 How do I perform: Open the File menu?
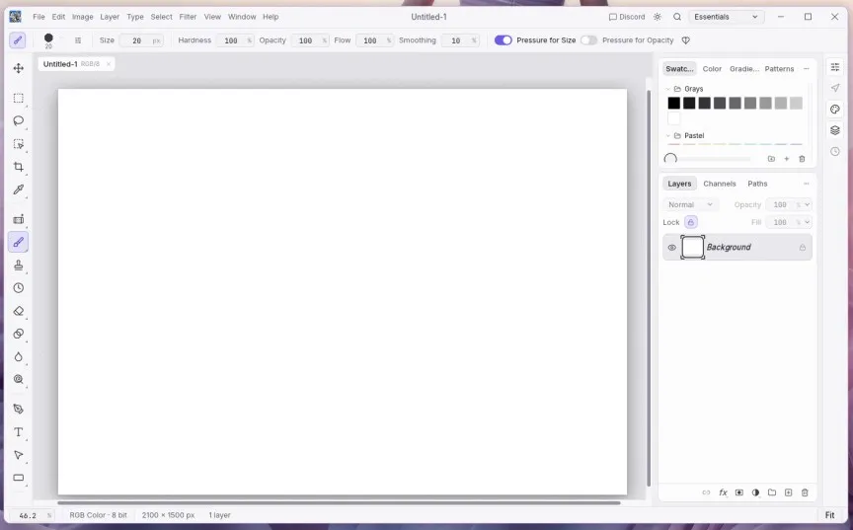39,17
